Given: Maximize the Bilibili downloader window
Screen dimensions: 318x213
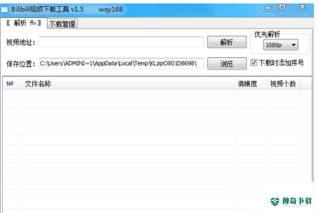Looking at the screenshot, I should click(282, 8).
